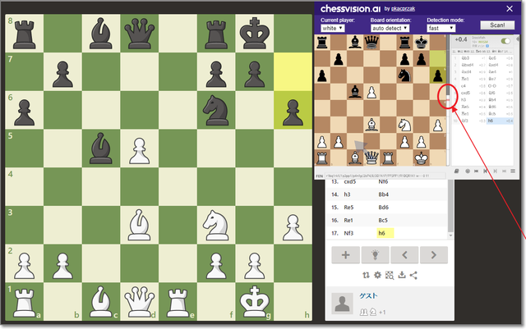Go to next move with right arrow
The image size is (526, 329).
tap(433, 255)
